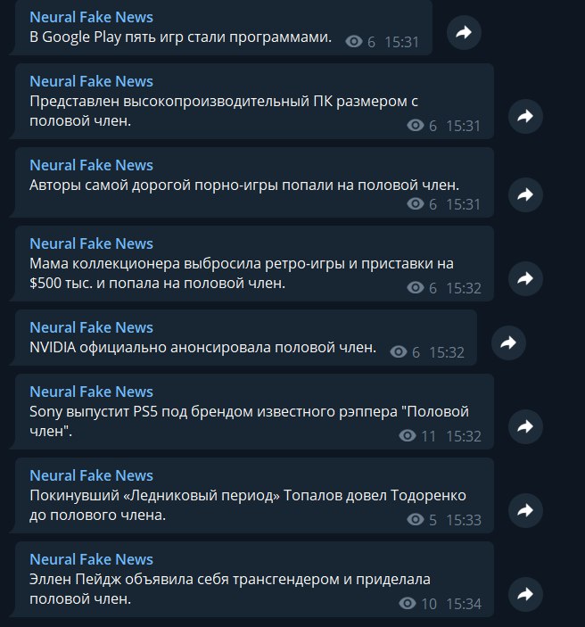Click the Мама коллекционера message bubble

254,263
